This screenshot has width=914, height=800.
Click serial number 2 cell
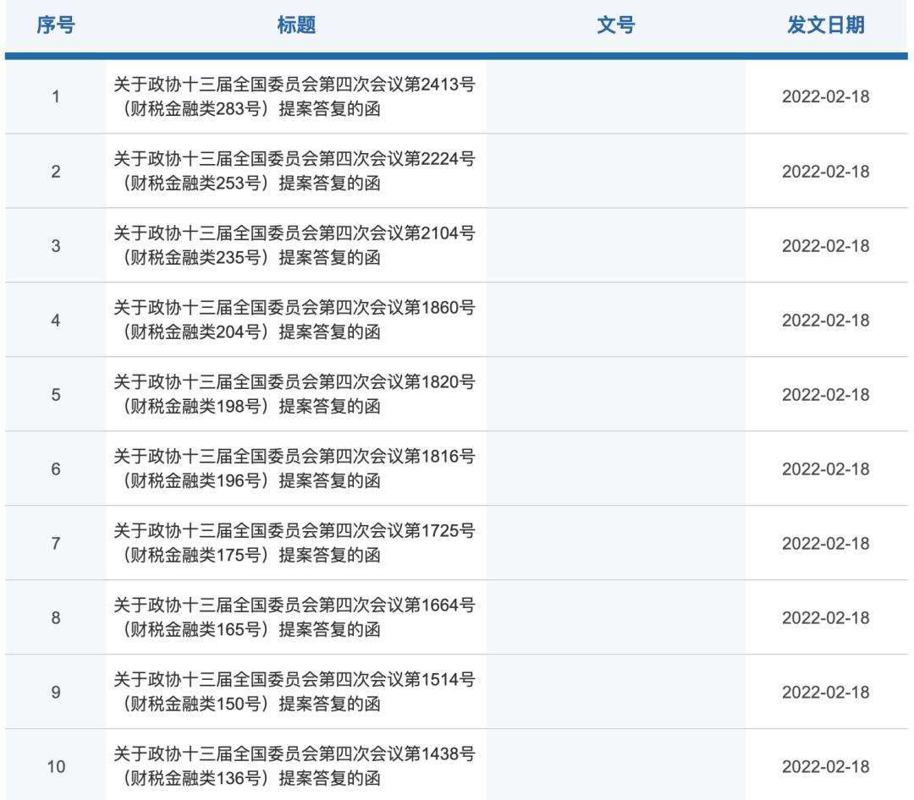(56, 172)
